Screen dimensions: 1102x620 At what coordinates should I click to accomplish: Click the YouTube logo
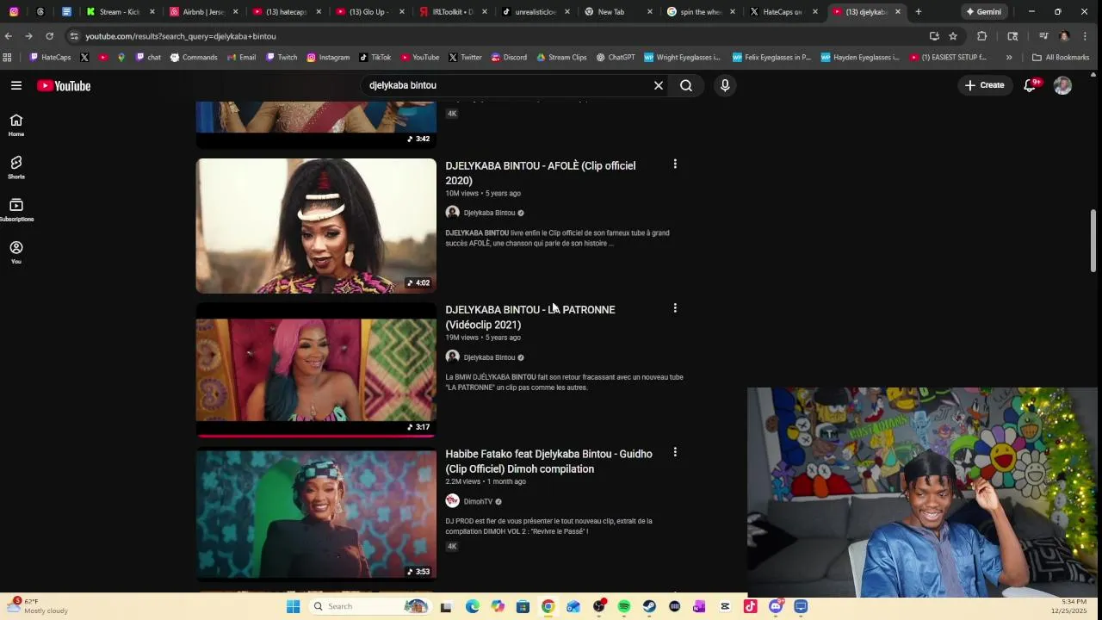64,85
